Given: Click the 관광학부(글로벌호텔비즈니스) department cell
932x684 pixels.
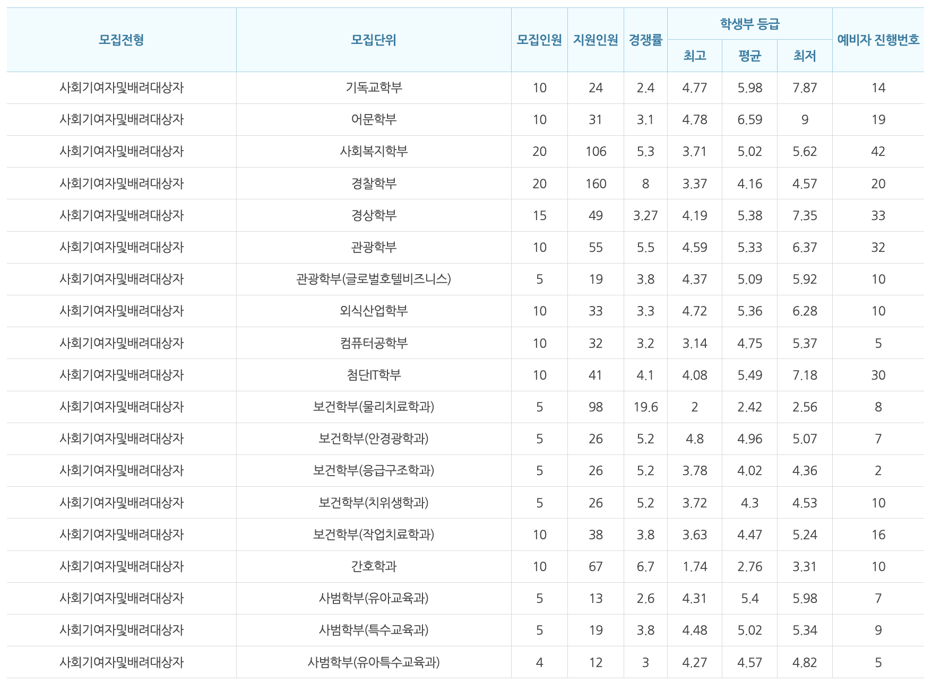Looking at the screenshot, I should click(x=373, y=279).
